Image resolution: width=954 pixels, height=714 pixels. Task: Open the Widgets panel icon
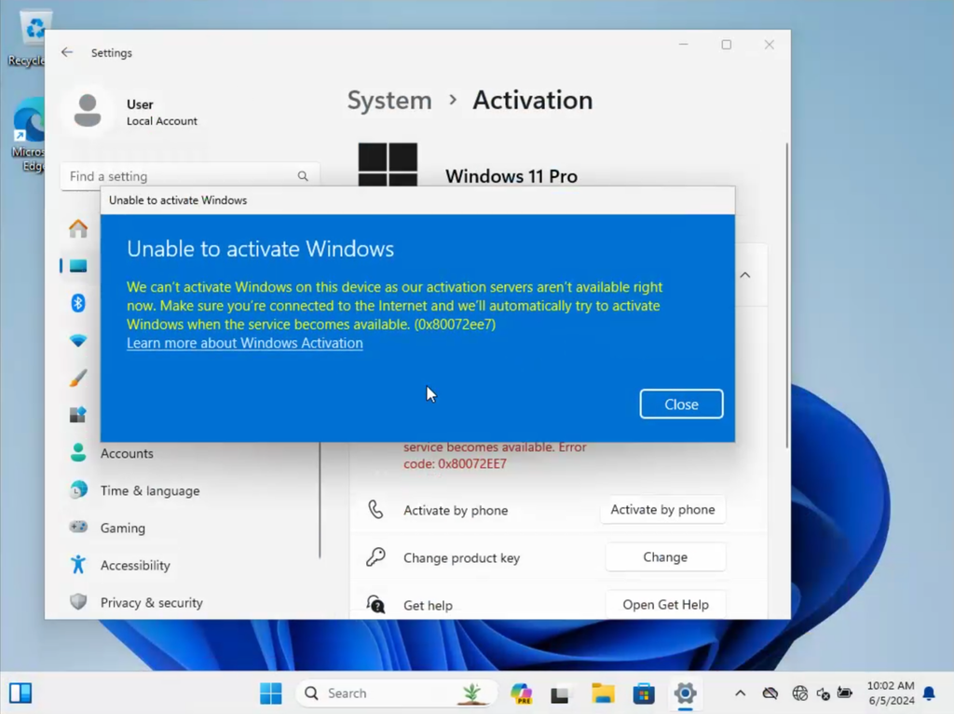point(20,693)
